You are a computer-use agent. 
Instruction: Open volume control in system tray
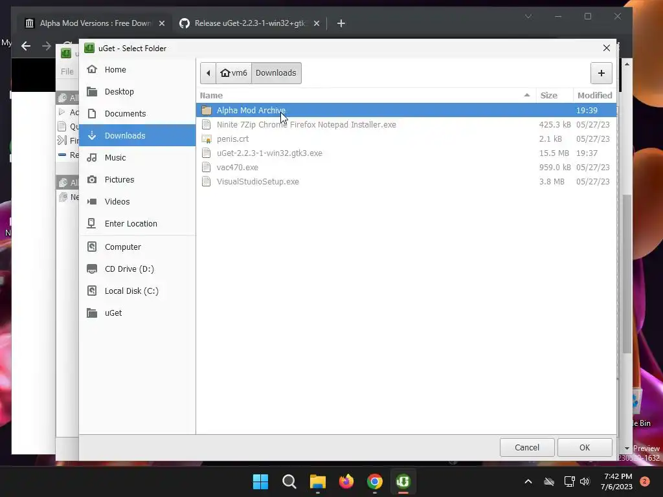(585, 481)
